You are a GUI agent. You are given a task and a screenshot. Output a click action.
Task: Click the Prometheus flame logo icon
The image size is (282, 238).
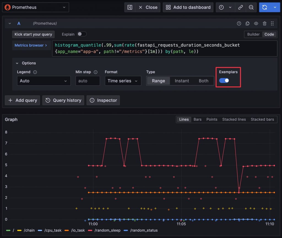(x=7, y=7)
